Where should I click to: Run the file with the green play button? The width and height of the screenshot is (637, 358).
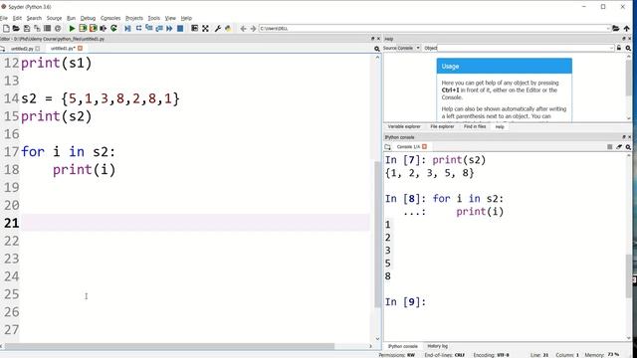[72, 29]
